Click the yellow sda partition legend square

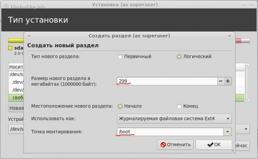pos(10,48)
